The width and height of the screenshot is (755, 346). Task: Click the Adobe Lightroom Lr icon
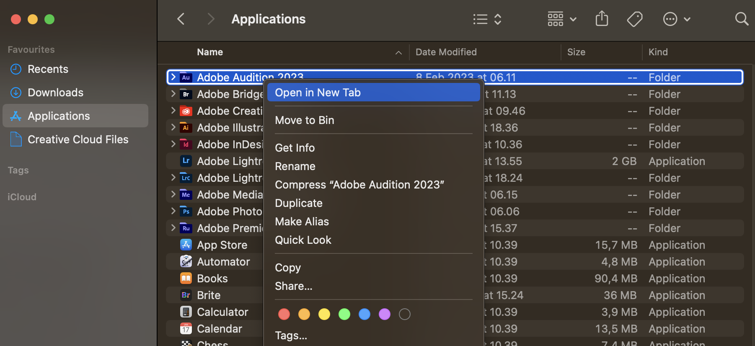click(x=186, y=161)
